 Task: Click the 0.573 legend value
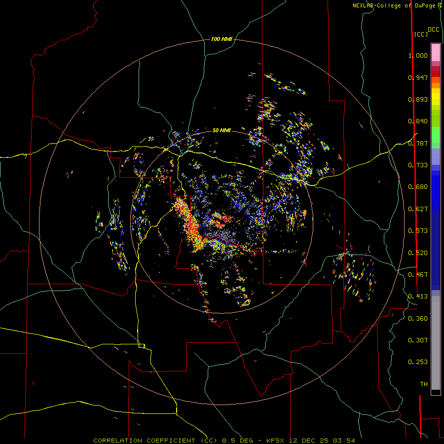[418, 231]
